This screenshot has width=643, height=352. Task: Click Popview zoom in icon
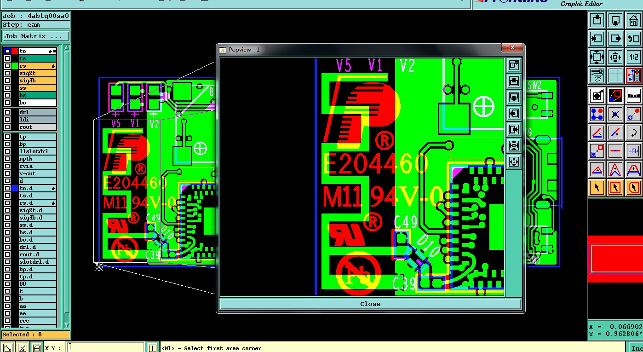514,146
